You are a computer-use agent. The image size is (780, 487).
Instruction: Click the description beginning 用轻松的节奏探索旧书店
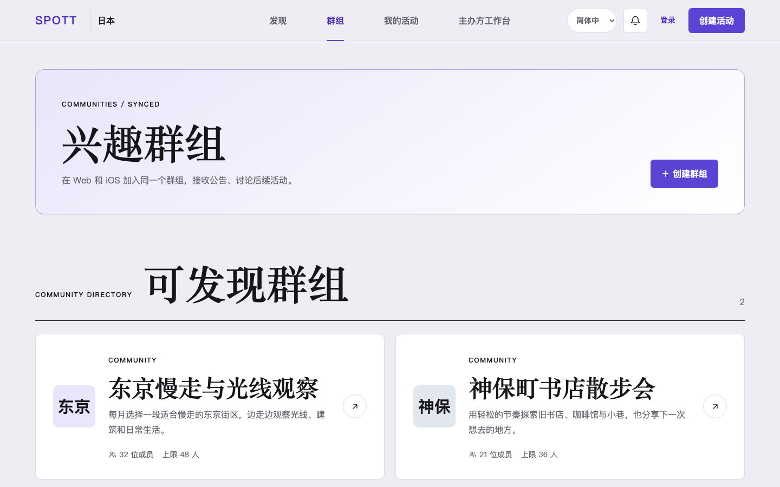(577, 422)
